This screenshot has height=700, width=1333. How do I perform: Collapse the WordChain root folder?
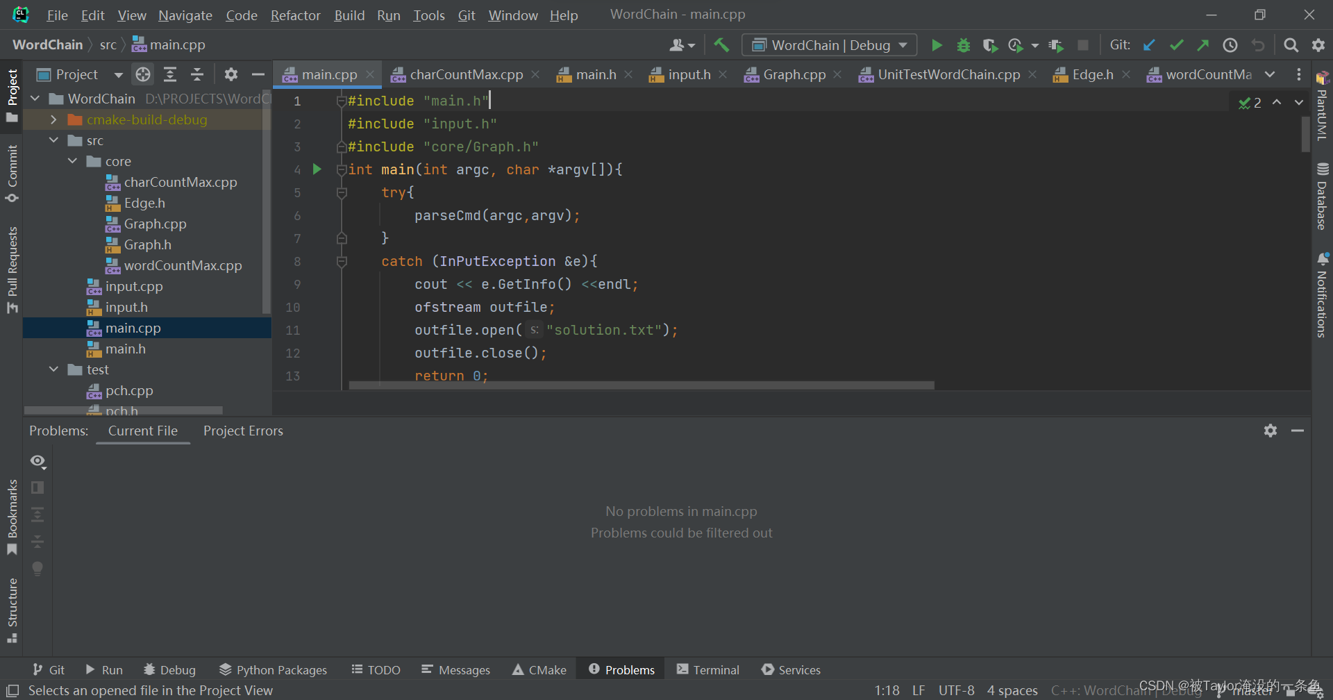35,99
